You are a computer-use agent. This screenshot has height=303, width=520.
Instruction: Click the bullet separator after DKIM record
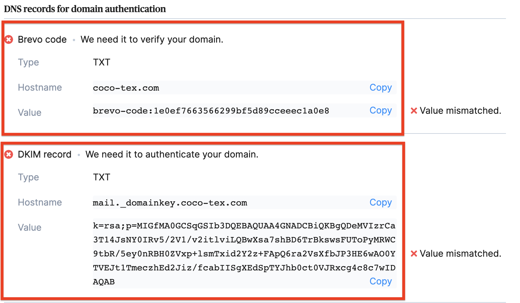[x=79, y=155]
